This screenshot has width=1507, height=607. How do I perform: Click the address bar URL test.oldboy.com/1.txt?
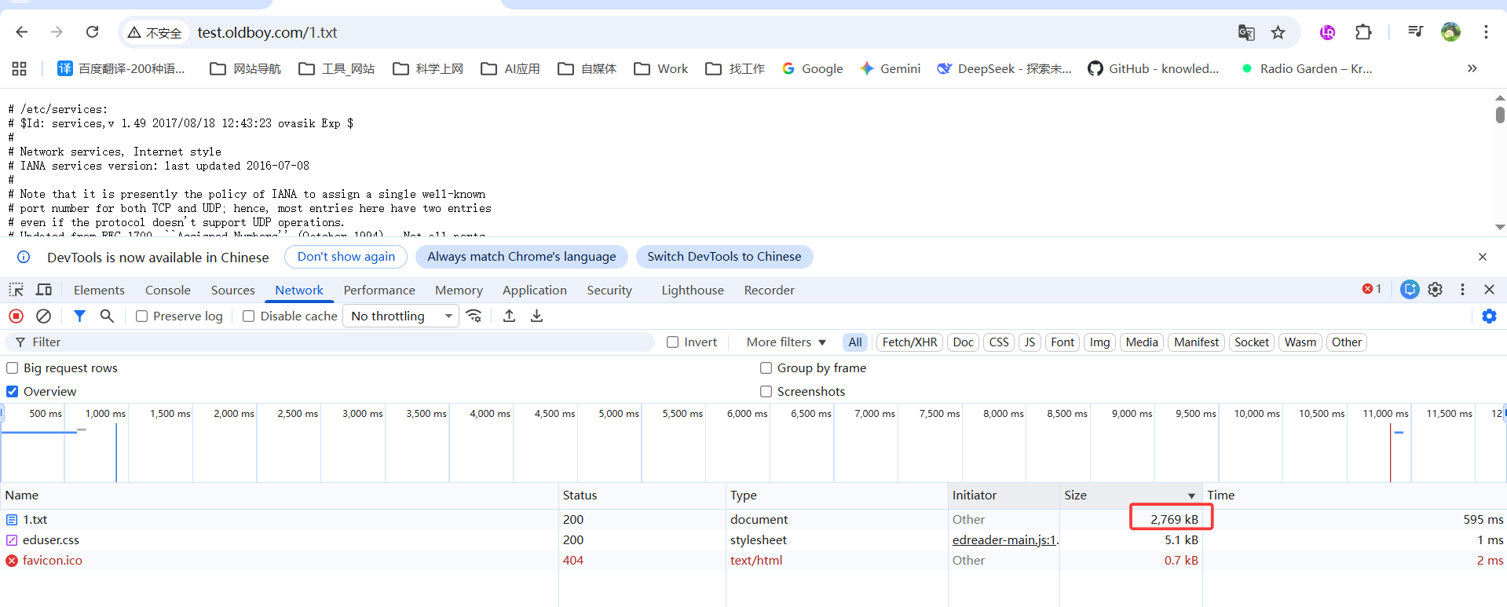tap(267, 32)
